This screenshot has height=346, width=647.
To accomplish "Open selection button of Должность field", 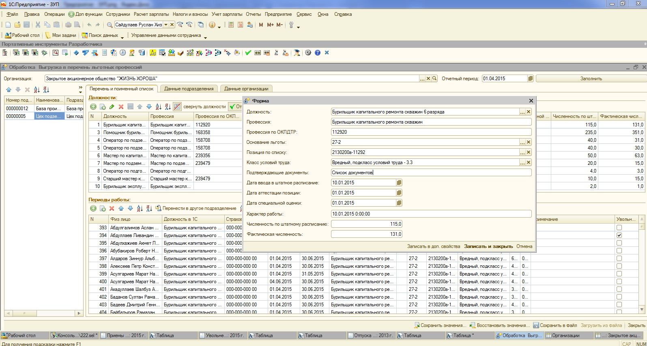I will pyautogui.click(x=522, y=112).
